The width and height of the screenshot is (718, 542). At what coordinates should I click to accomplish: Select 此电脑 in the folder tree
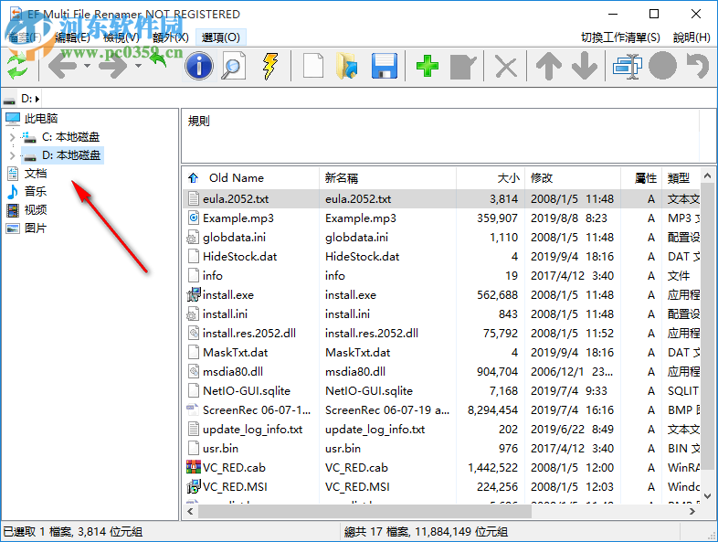pos(41,118)
